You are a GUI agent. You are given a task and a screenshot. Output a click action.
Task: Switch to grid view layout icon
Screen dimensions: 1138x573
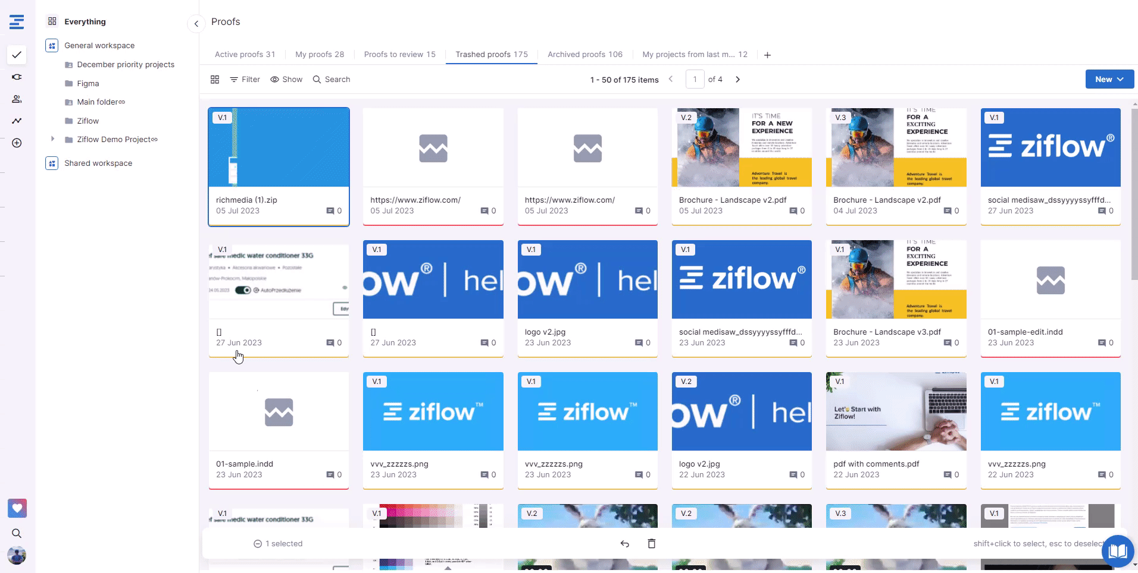tap(215, 80)
